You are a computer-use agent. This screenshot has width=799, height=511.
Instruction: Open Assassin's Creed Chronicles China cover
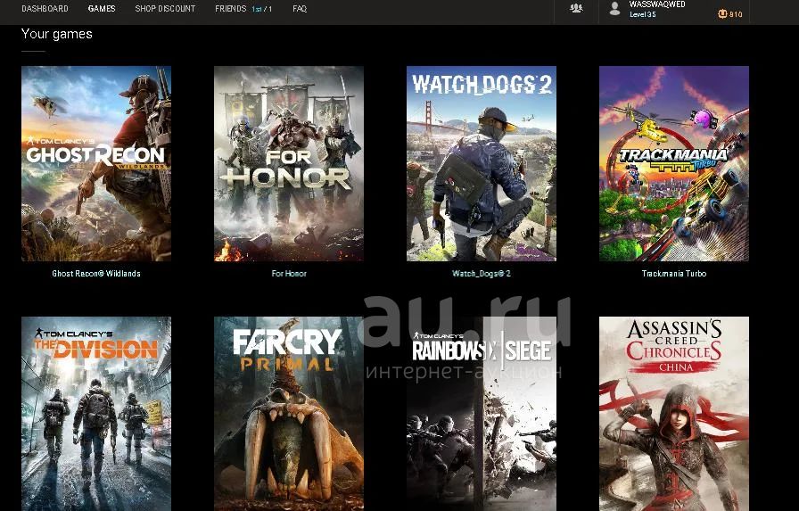pos(674,414)
